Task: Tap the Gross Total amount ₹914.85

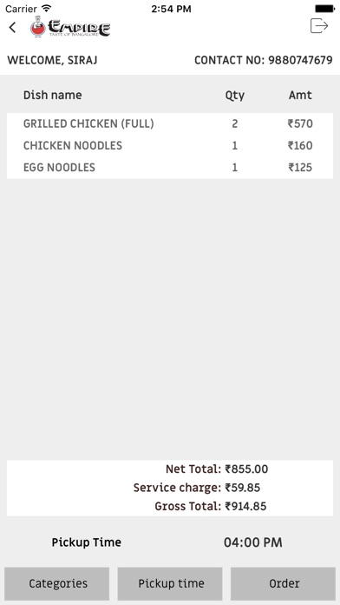Action: coord(245,506)
